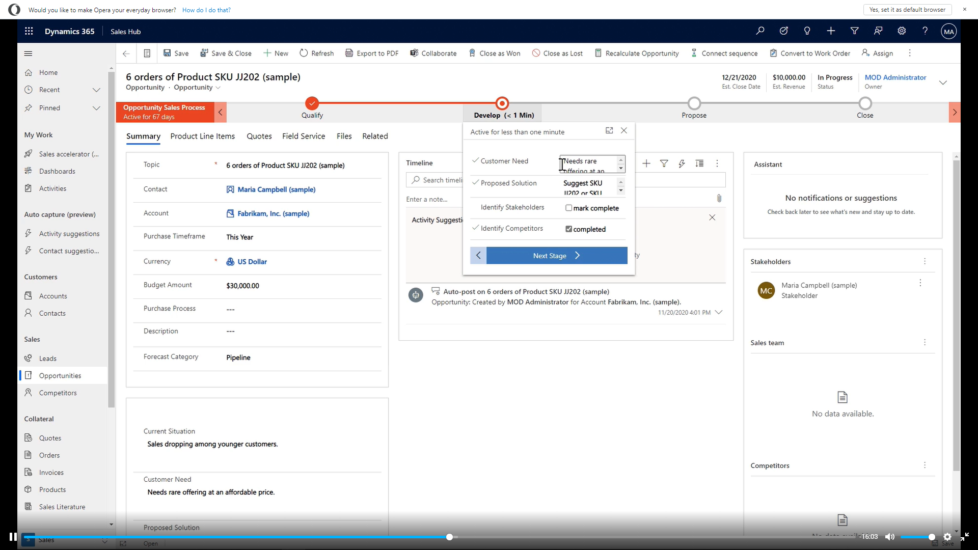
Task: Open record in new form page icon
Action: 147,53
